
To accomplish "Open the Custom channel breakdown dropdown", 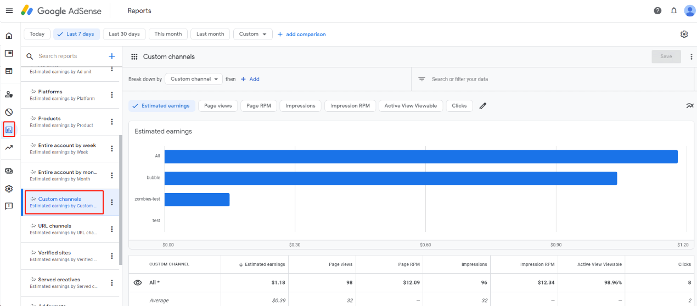I will (194, 79).
